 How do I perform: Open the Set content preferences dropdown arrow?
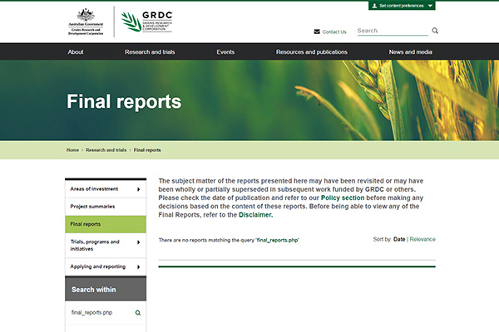click(x=430, y=6)
